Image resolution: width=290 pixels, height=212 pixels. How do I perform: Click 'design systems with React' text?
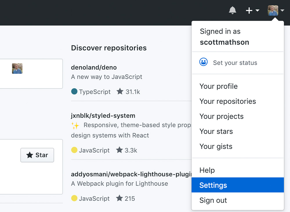click(110, 135)
